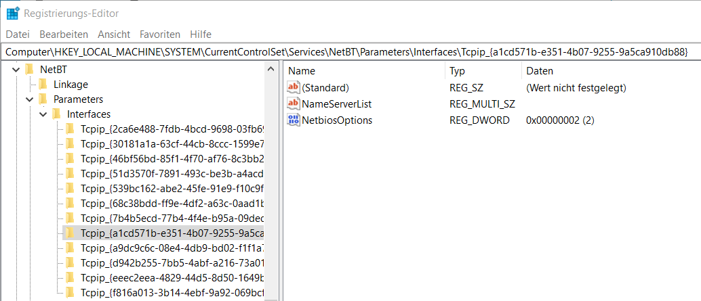Click the NetBT folder icon

[x=30, y=70]
